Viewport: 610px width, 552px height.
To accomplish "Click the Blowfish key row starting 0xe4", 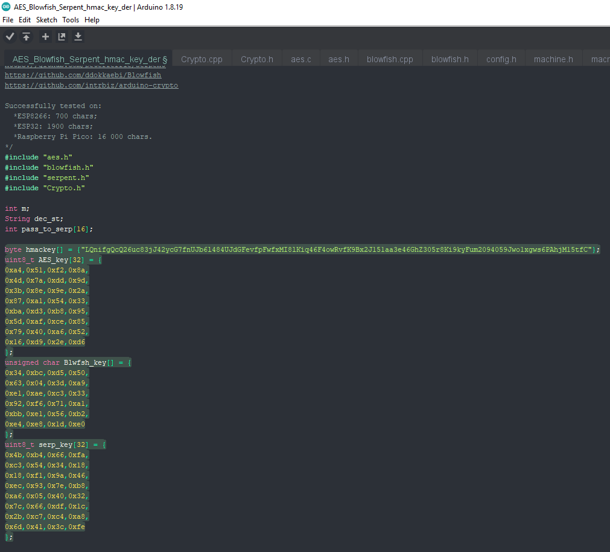I will (45, 425).
